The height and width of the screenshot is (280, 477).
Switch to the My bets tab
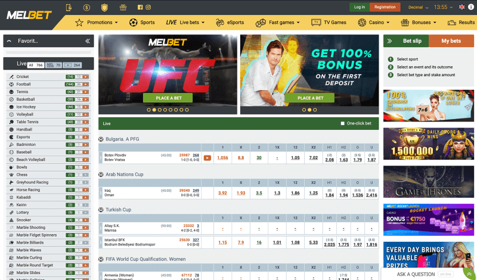[451, 41]
